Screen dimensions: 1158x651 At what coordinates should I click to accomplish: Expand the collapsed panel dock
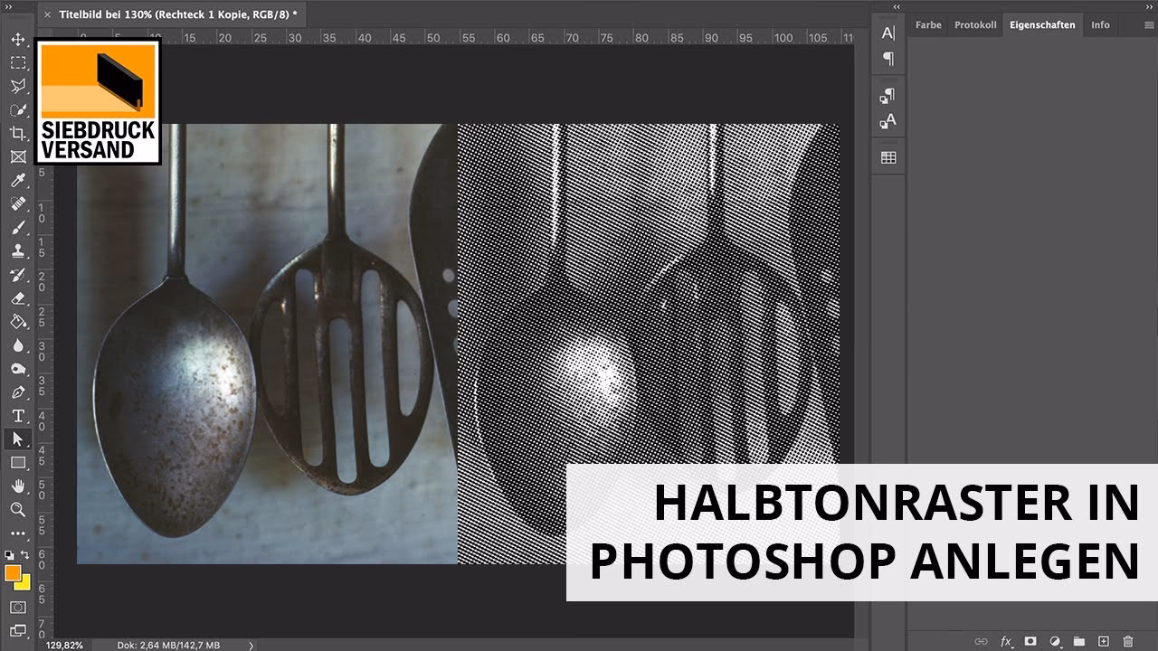pyautogui.click(x=897, y=7)
